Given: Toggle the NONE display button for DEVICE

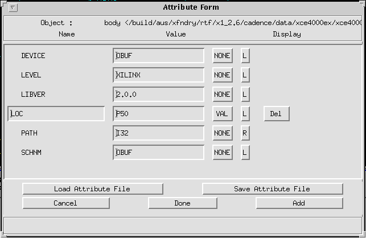Looking at the screenshot, I should 222,56.
